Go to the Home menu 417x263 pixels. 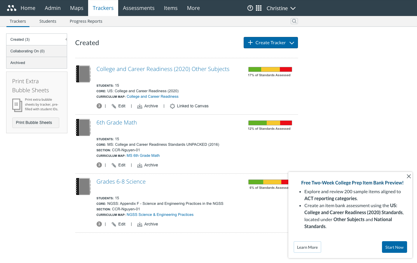click(x=28, y=8)
